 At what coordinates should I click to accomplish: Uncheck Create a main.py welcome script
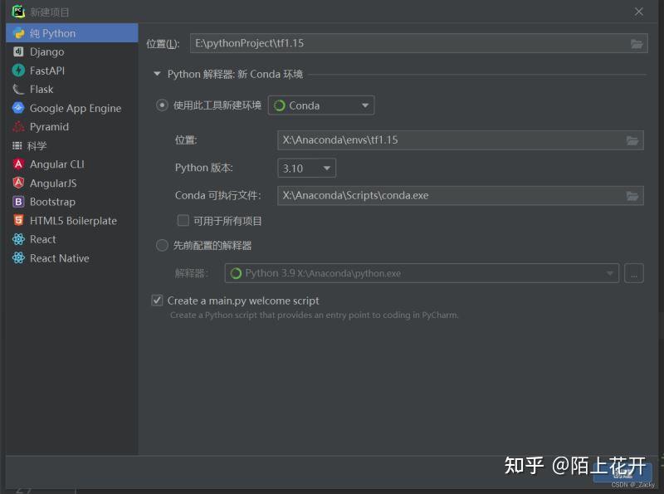click(x=157, y=301)
